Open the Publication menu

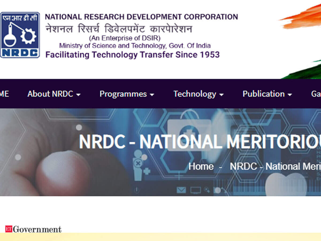coord(263,94)
